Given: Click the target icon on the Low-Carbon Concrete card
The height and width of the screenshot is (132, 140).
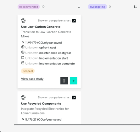Looking at the screenshot, I should click(23, 21).
